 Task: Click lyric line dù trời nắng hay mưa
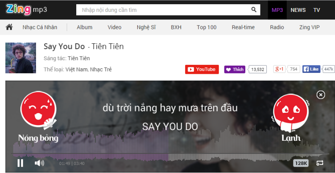point(170,108)
